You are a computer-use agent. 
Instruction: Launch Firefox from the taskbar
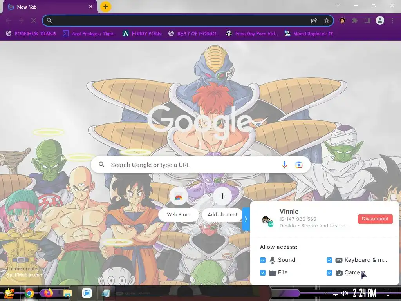click(48, 293)
